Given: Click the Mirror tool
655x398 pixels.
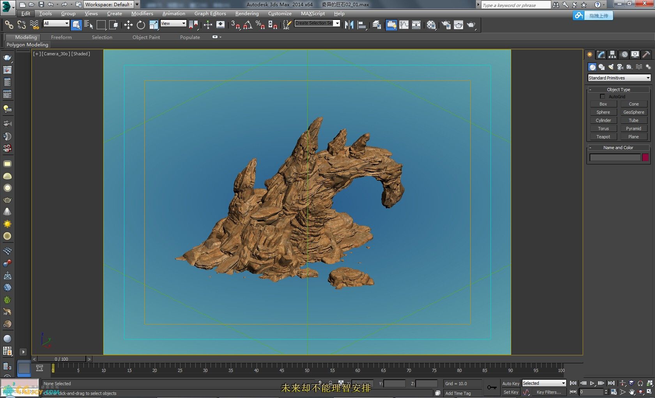Looking at the screenshot, I should coord(349,25).
